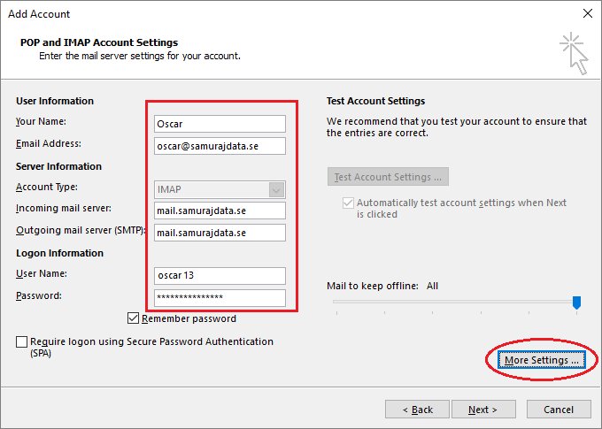Toggle the Automatically test account settings checkbox
Viewport: 602px width, 429px height.
point(348,203)
